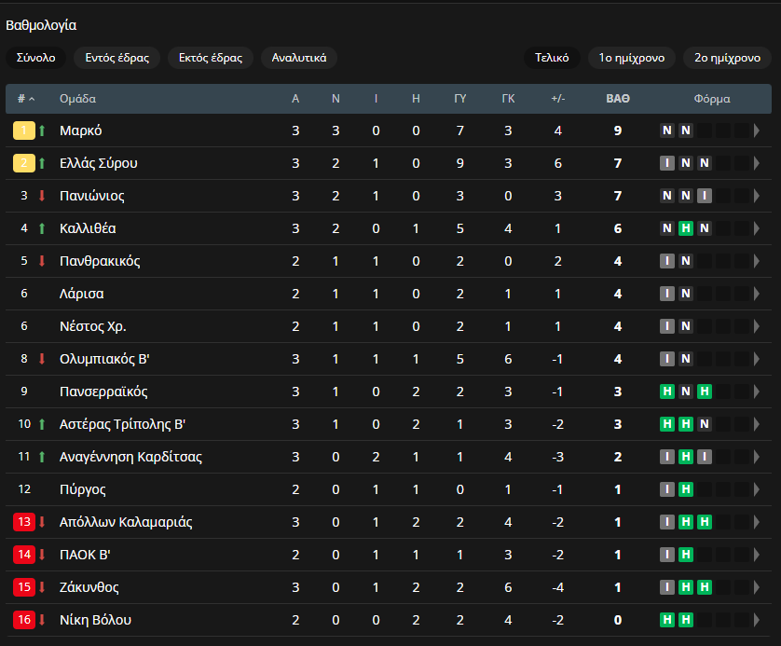
Task: Click the N form badge for Αστέρας Τρίπολης Β'
Action: point(705,424)
